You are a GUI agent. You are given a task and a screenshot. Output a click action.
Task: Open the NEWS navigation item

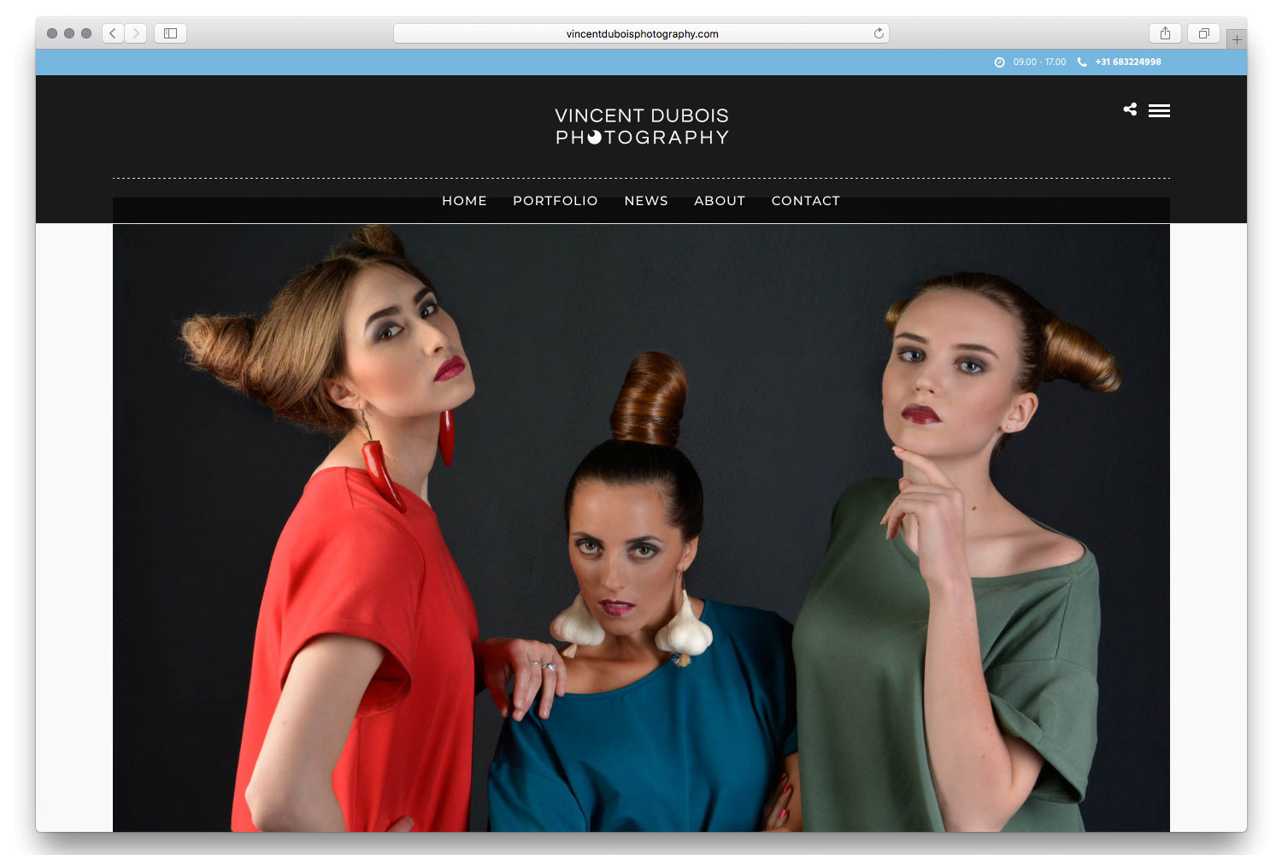pyautogui.click(x=646, y=201)
